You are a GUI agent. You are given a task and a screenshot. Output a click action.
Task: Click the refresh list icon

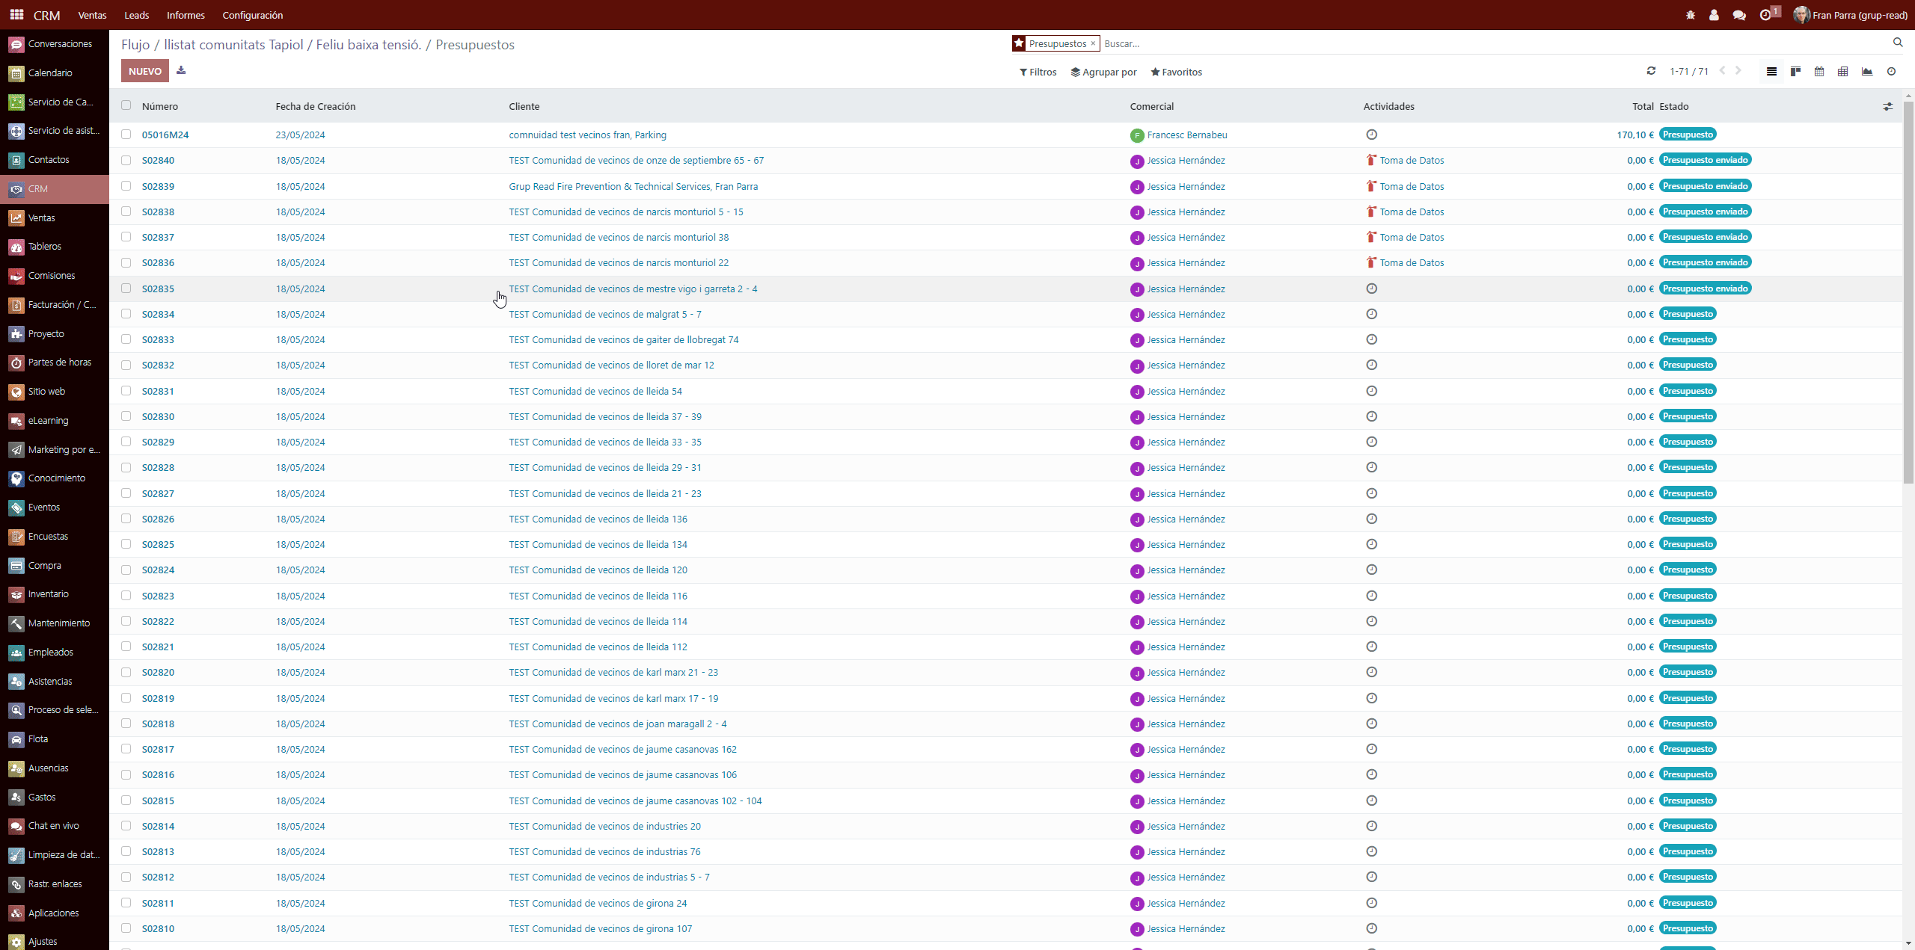1651,71
